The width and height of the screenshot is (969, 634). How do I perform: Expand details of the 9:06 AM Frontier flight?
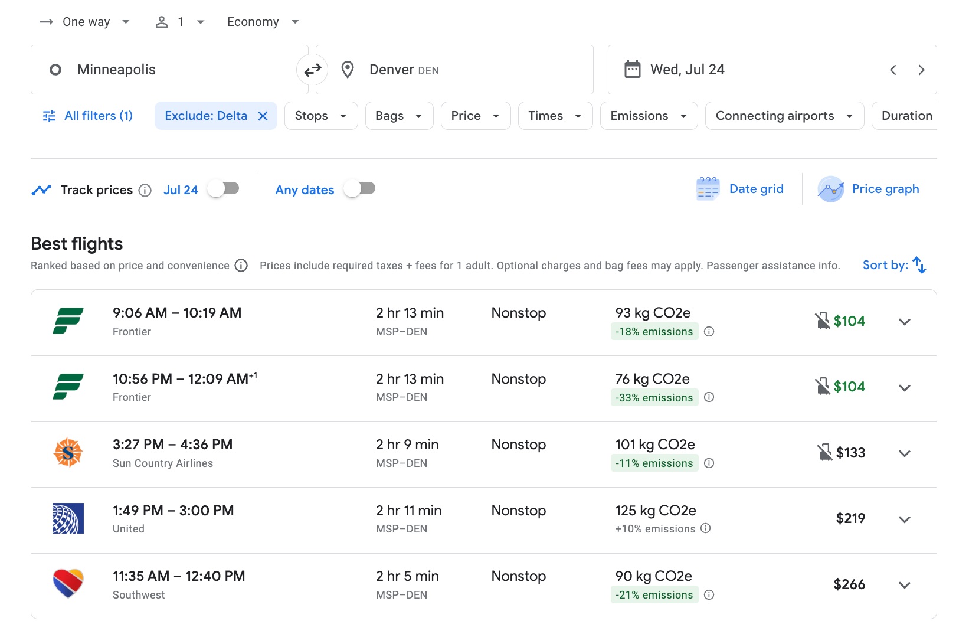[x=905, y=322]
